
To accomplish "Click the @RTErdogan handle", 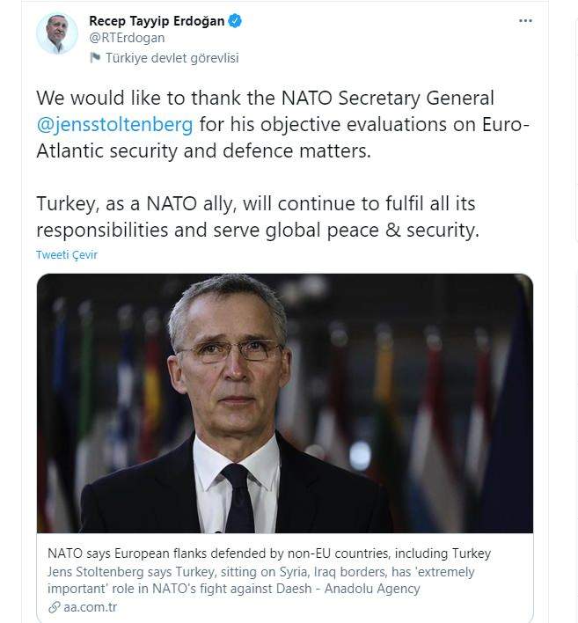I will click(127, 38).
